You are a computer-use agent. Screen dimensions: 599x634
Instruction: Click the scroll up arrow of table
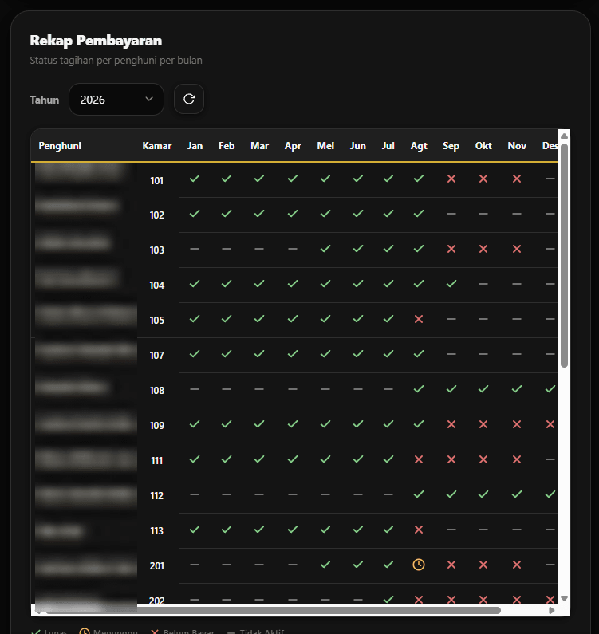pos(564,136)
